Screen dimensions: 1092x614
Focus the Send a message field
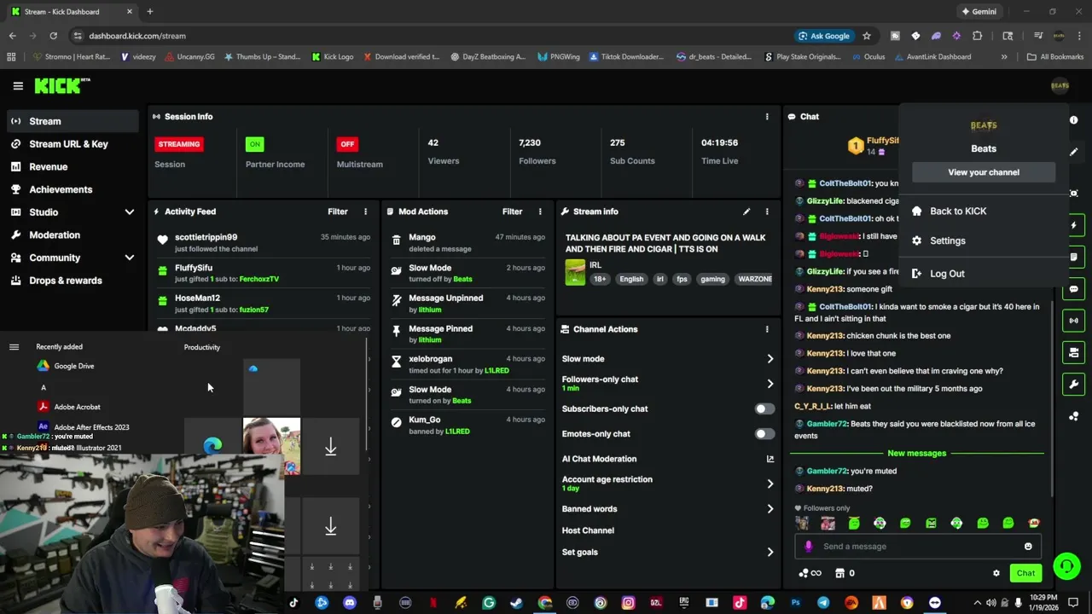[917, 547]
